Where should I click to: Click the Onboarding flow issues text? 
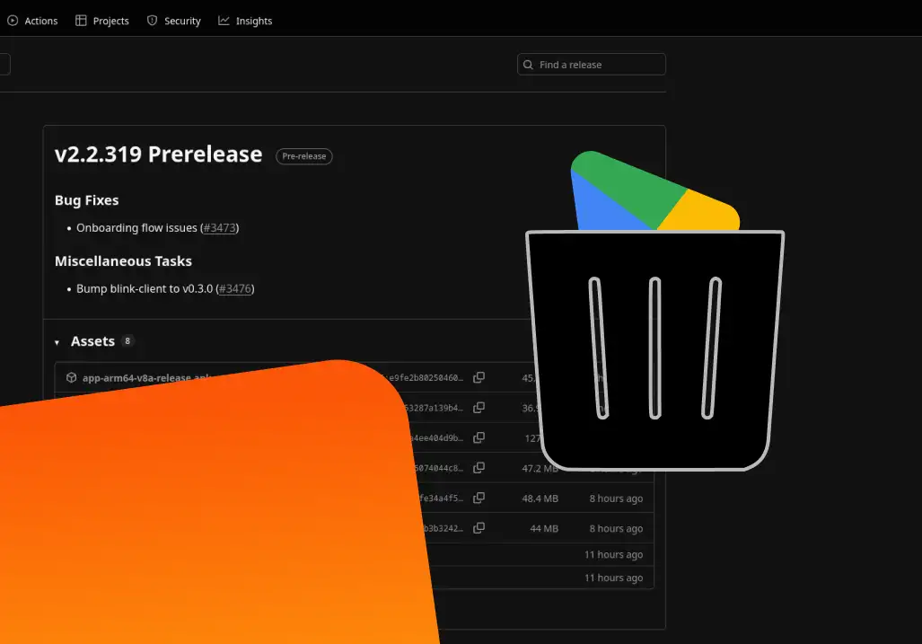tap(136, 227)
